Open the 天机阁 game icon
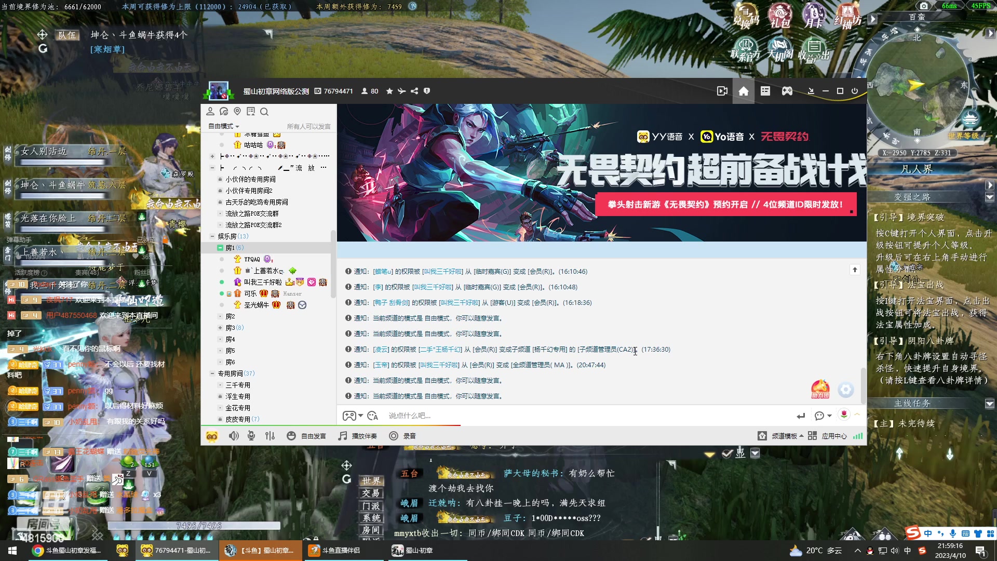This screenshot has width=997, height=561. click(x=780, y=49)
